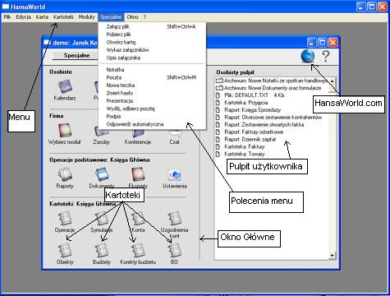Open the Uzgodnienia kont register icon
The height and width of the screenshot is (296, 390).
(x=175, y=219)
